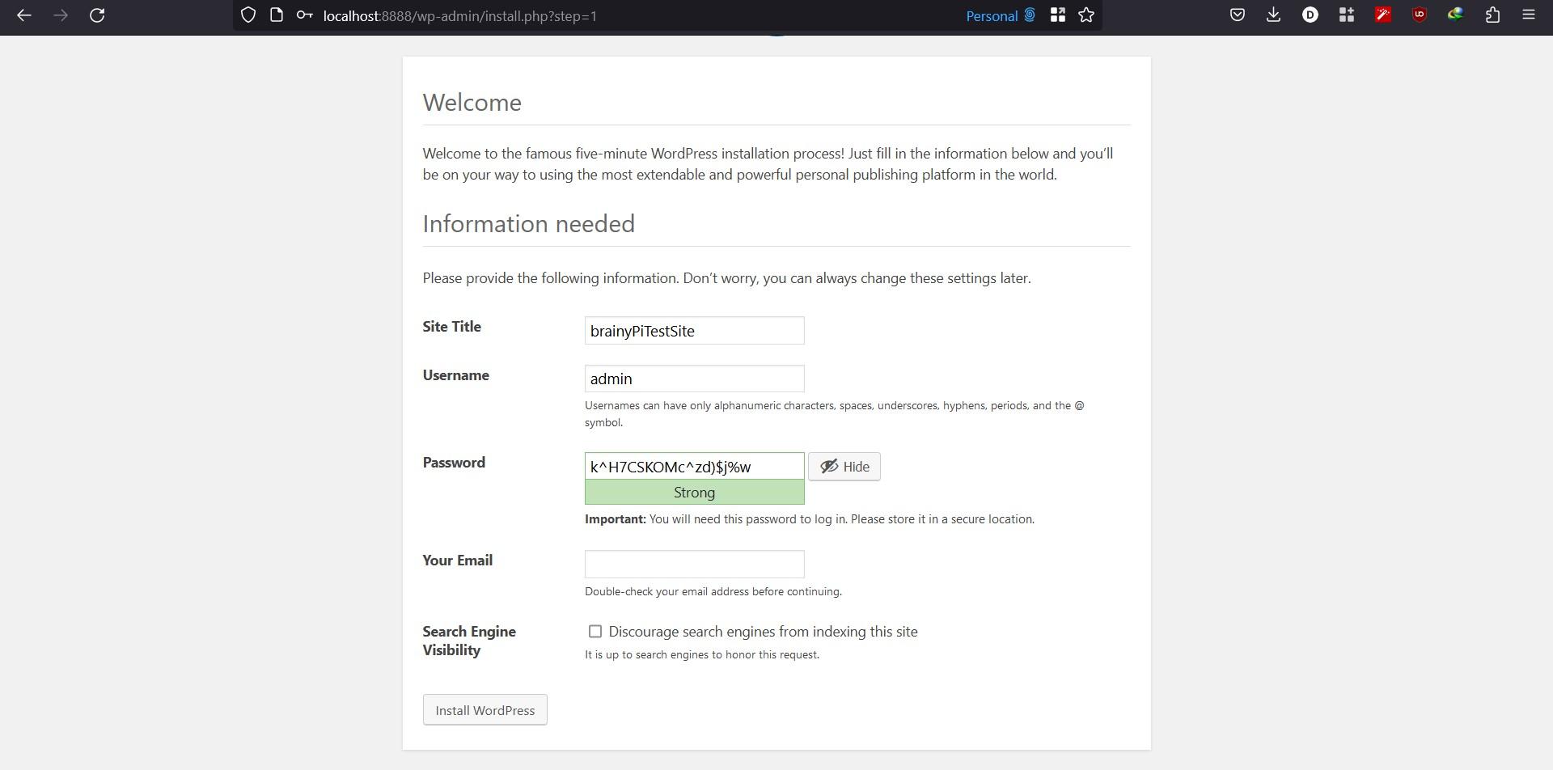Open the green colorful extension icon
This screenshot has height=770, width=1553.
pos(1455,15)
